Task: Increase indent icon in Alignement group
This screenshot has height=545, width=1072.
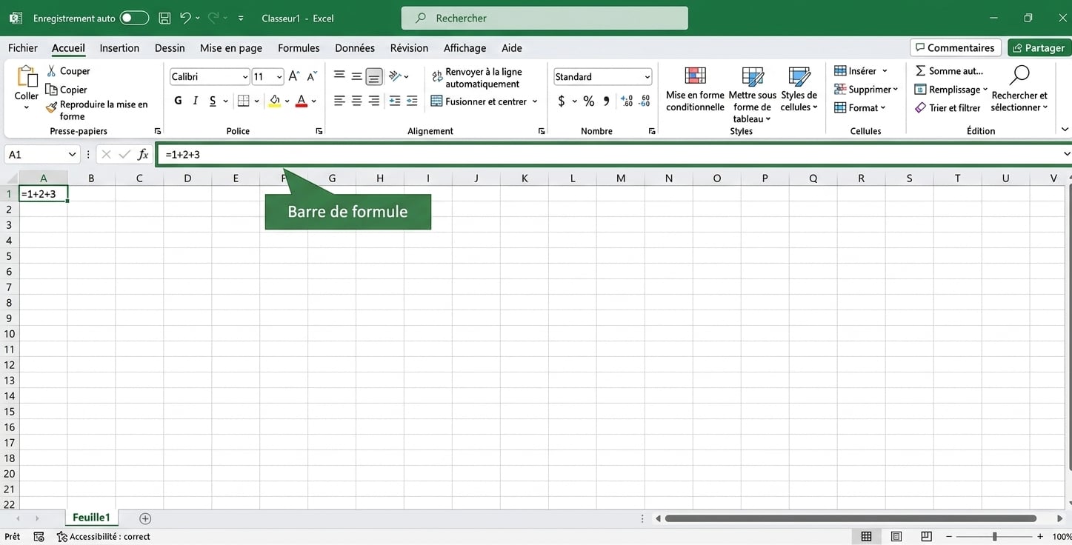Action: coord(412,101)
